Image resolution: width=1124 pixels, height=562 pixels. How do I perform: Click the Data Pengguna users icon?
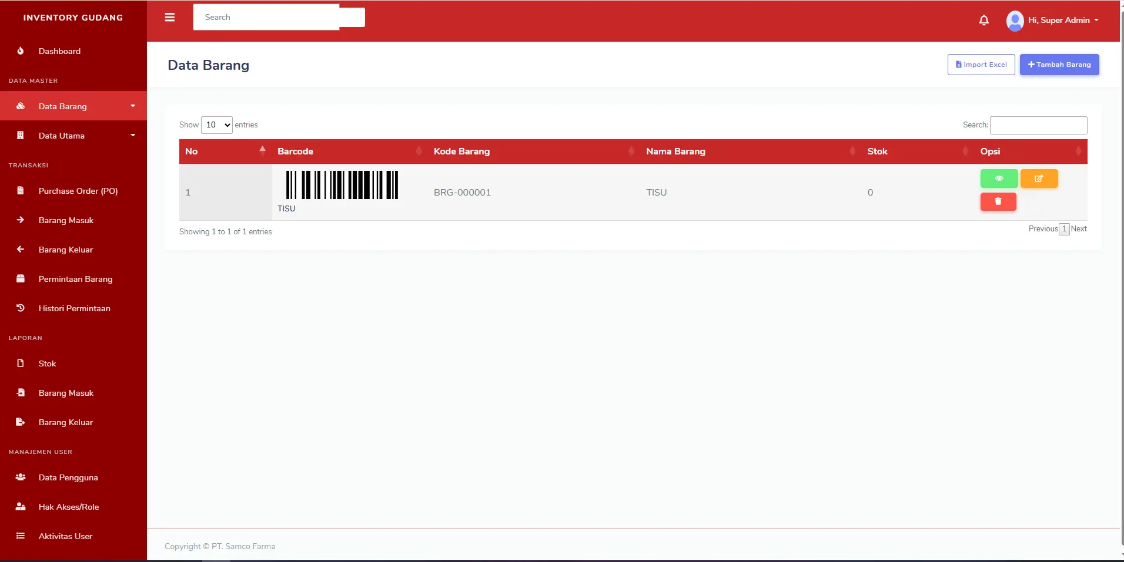21,477
